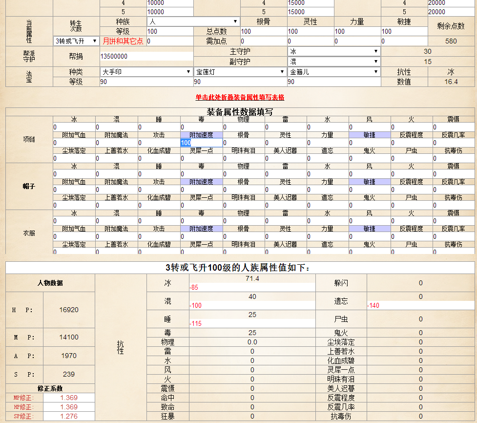Open the 宝莲灯 法宝 type dropdown
The width and height of the screenshot is (477, 423).
(x=240, y=72)
